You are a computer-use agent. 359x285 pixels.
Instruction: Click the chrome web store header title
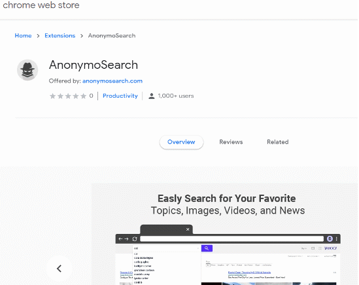(x=41, y=5)
